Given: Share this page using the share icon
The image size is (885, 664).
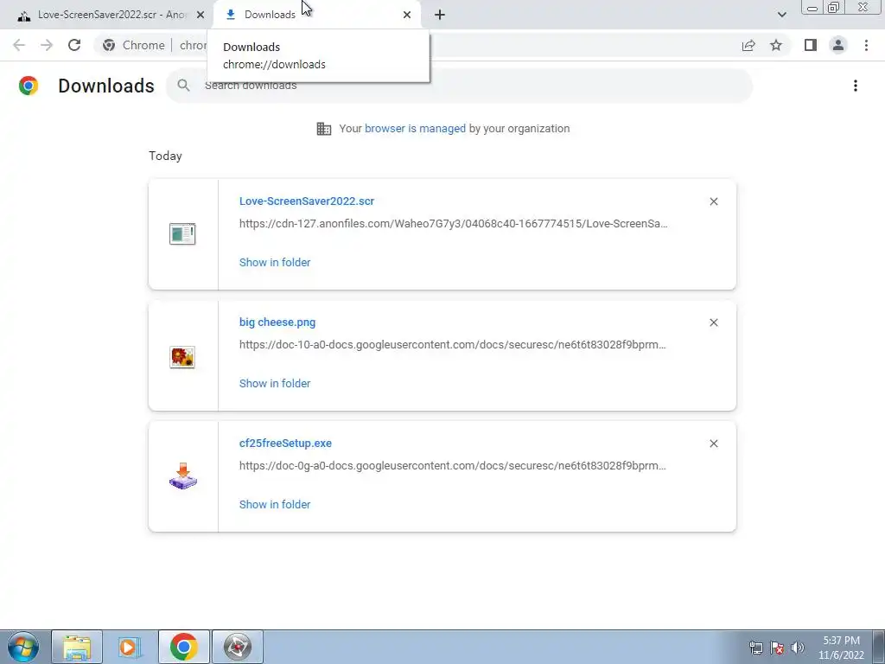Looking at the screenshot, I should click(748, 45).
